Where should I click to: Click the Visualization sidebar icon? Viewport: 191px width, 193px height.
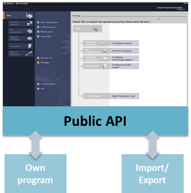[x=30, y=46]
